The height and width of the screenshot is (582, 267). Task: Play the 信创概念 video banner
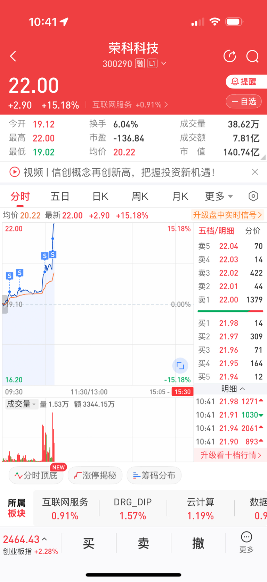[x=112, y=172]
